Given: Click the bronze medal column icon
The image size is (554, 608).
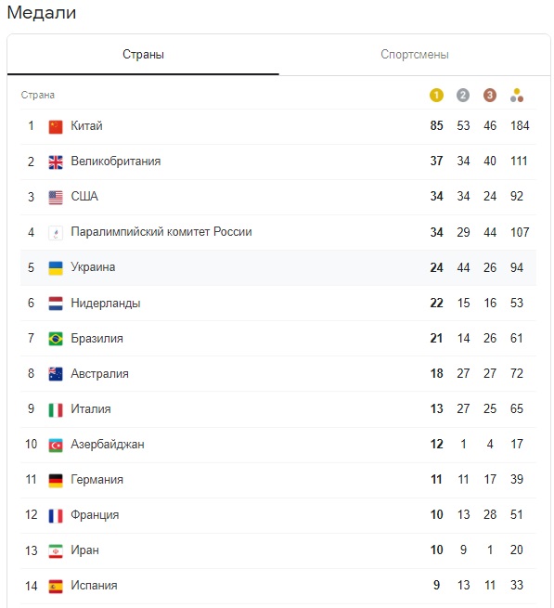Looking at the screenshot, I should pyautogui.click(x=490, y=95).
